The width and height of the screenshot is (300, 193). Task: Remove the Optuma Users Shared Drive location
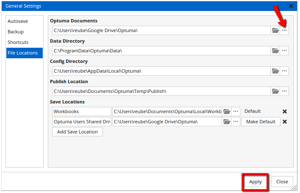point(285,122)
